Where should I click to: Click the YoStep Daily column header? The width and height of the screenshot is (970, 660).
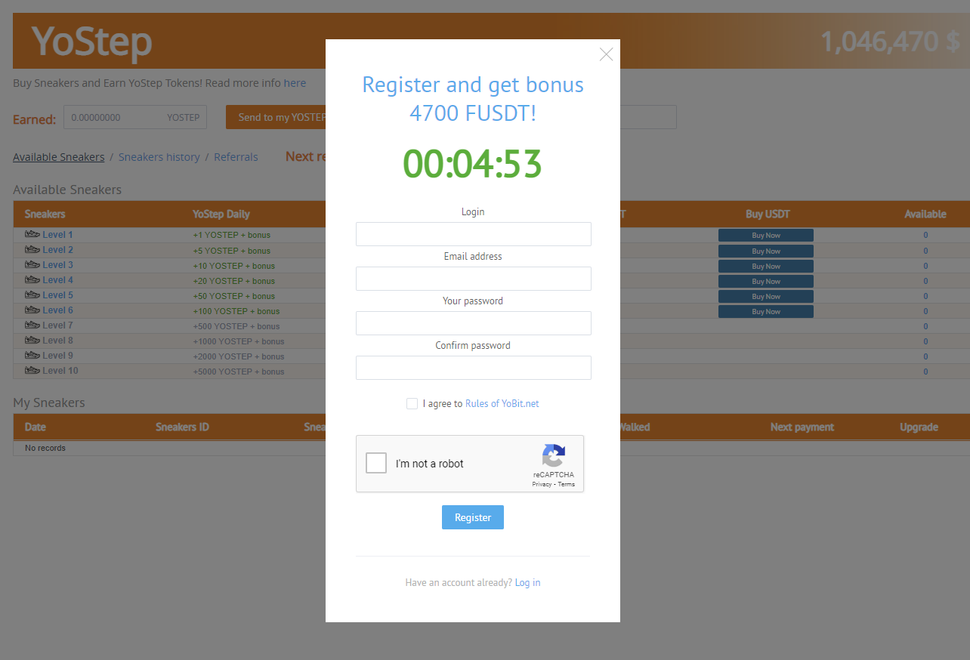221,214
